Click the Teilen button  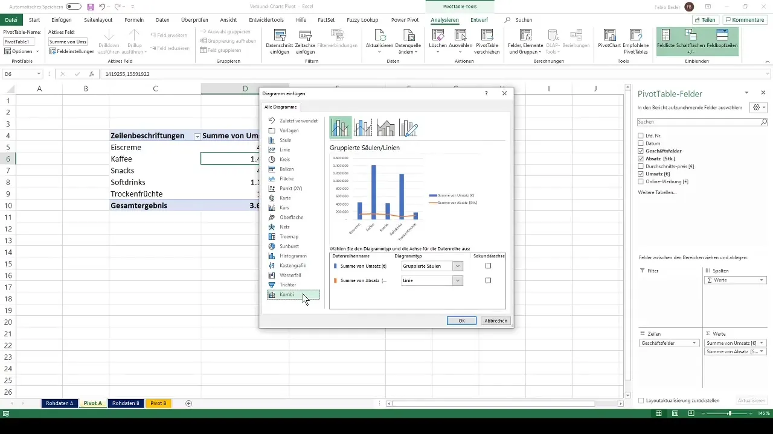coord(704,20)
